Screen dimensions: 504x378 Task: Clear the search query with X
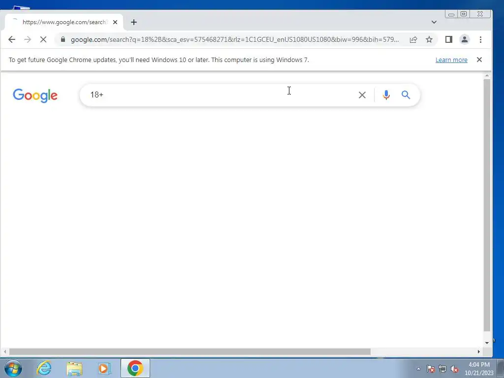click(362, 95)
